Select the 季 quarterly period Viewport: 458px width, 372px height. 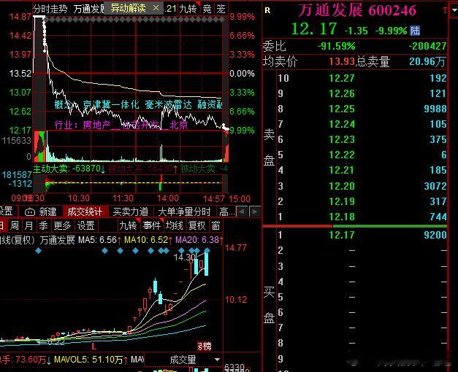43,225
